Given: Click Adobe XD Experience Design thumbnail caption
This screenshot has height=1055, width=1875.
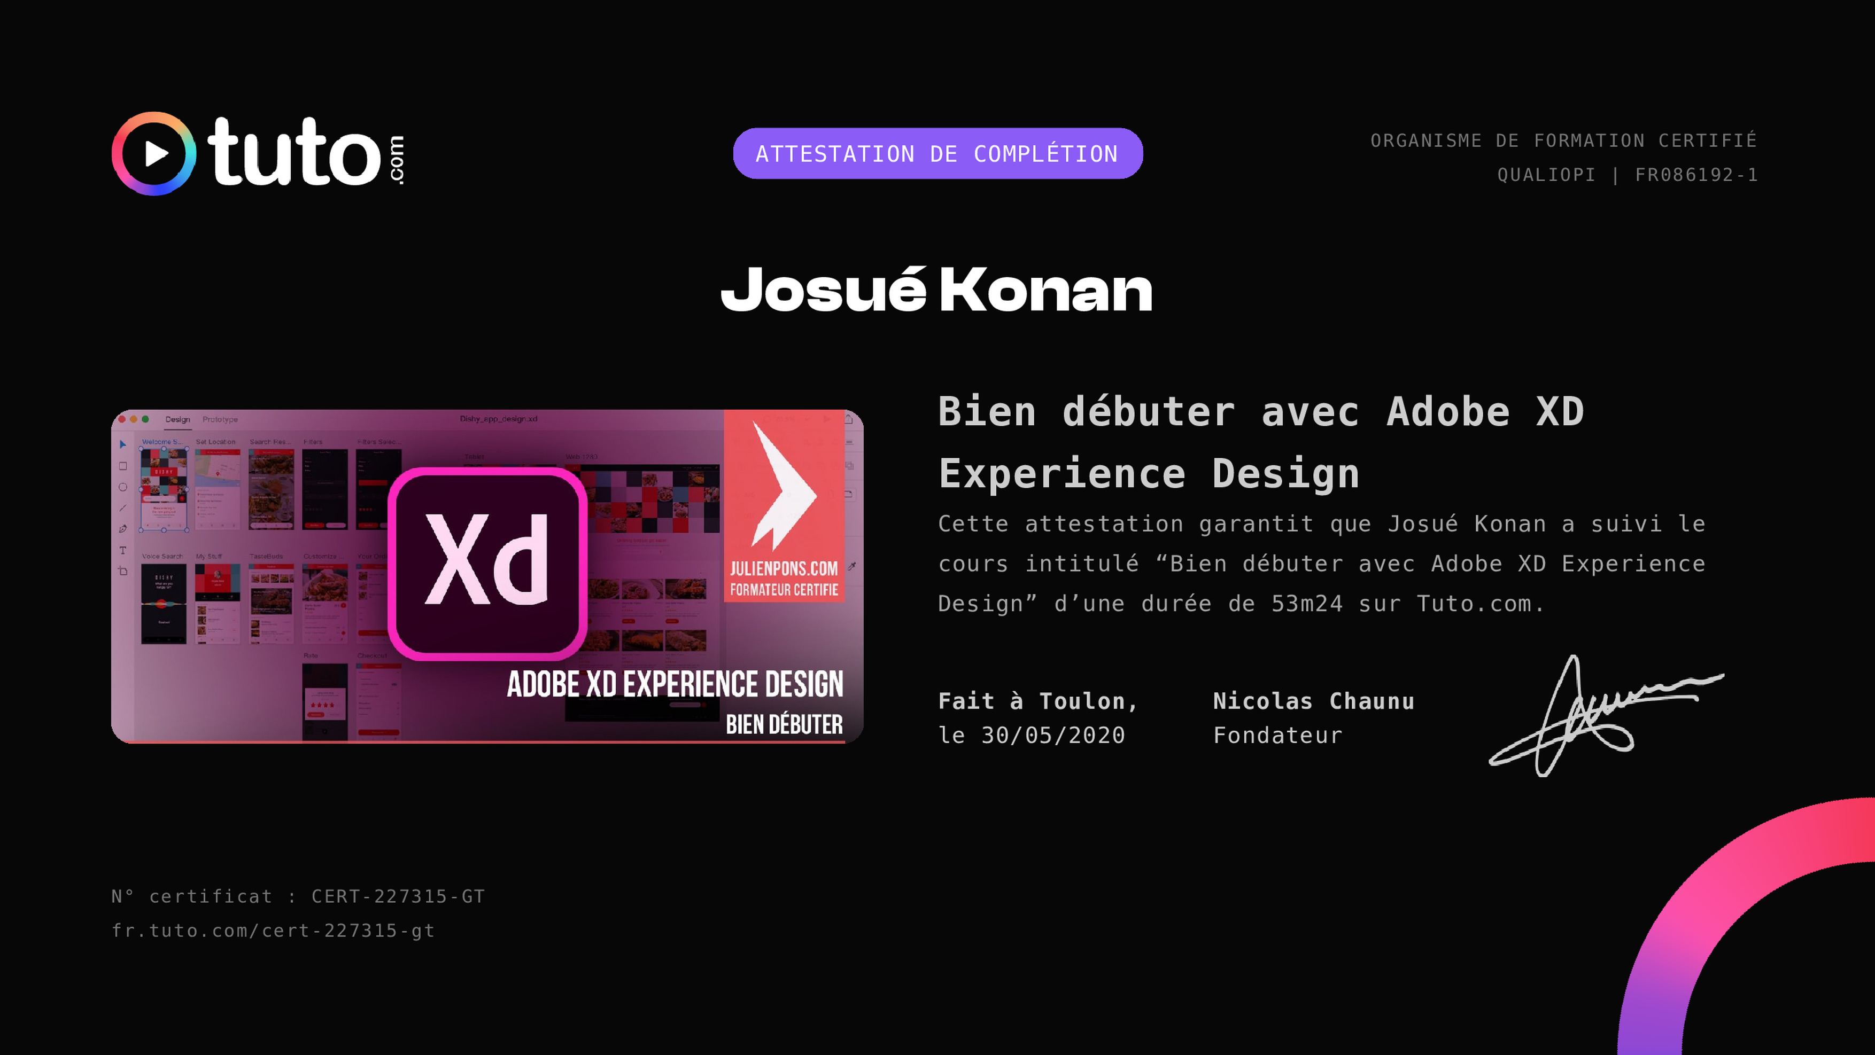Looking at the screenshot, I should (675, 684).
